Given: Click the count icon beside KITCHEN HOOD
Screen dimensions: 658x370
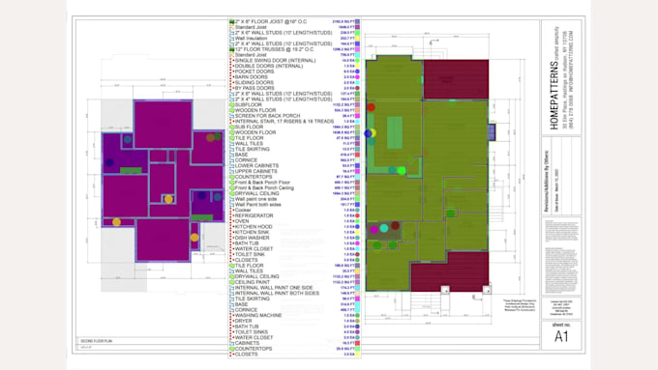Looking at the screenshot, I should (231, 226).
